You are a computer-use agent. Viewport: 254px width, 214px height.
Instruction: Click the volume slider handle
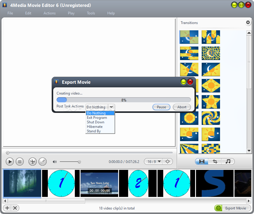pos(79,162)
